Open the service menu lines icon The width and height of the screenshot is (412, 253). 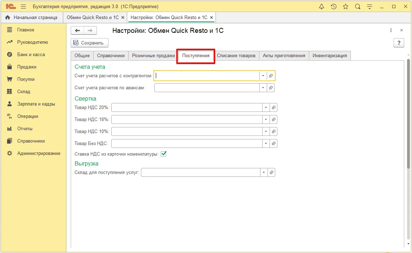coord(370,7)
